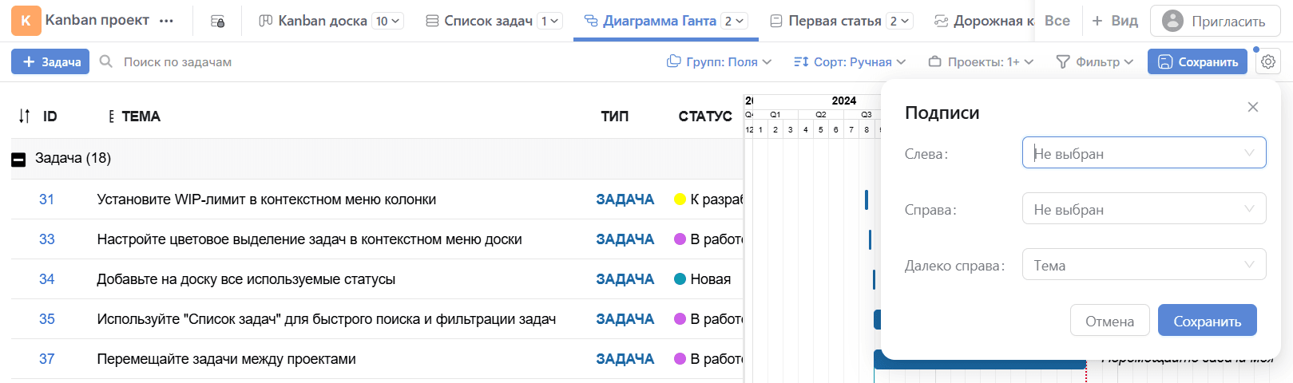Click the yellow status dot for task 31
1293x383 pixels.
(680, 199)
